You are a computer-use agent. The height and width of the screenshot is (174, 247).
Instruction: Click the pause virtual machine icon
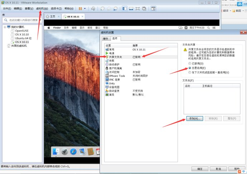click(x=80, y=9)
